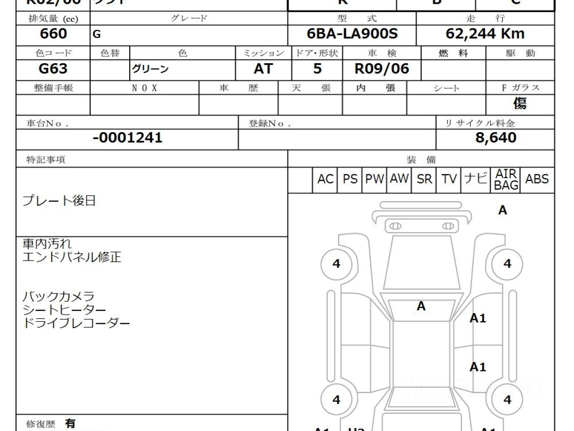Click the 特記事項 section header
Screen dimensions: 574x431
pyautogui.click(x=44, y=159)
